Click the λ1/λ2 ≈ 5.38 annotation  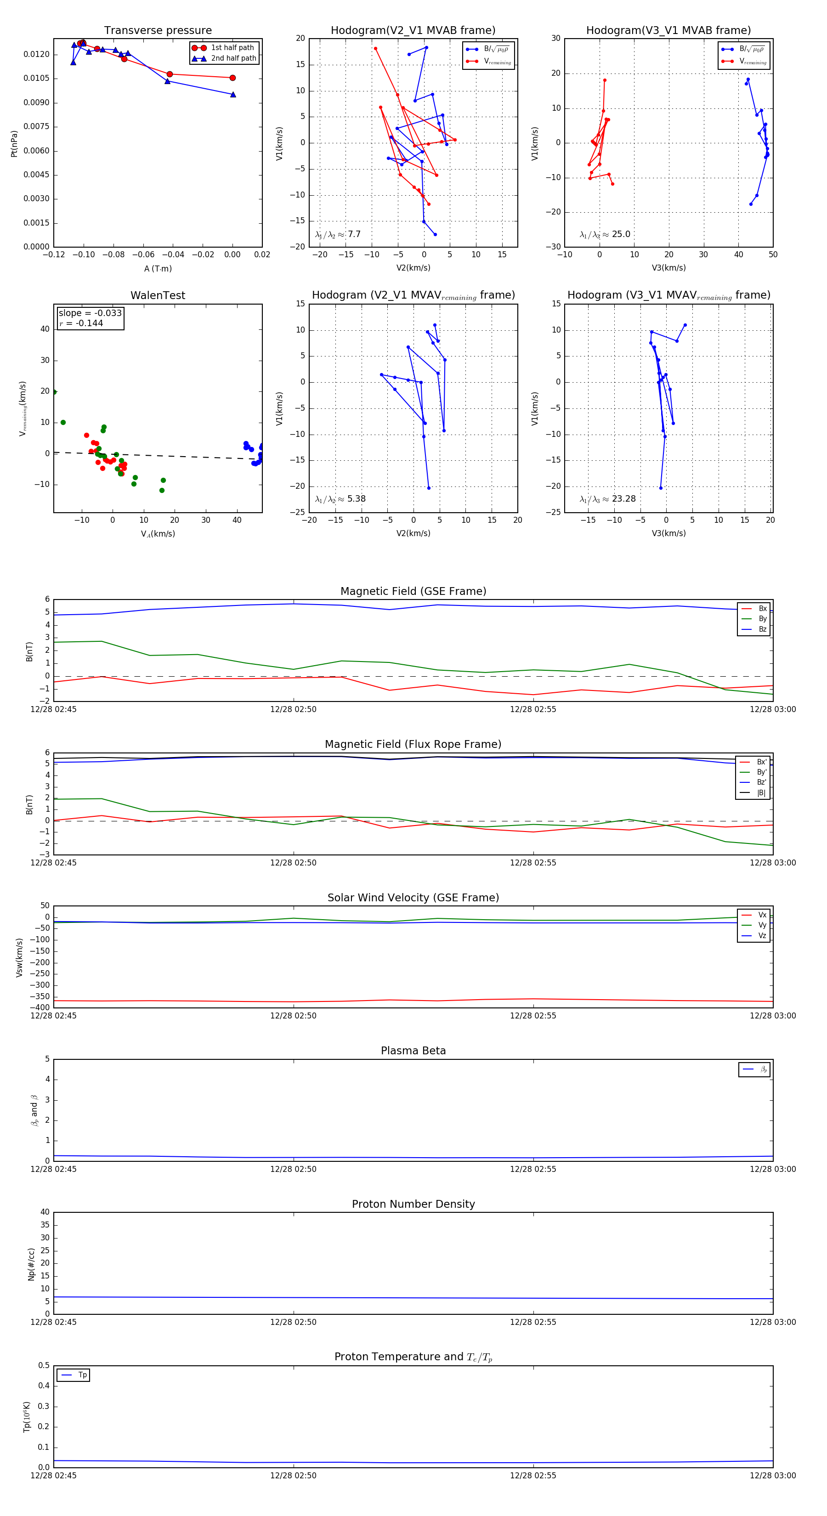pyautogui.click(x=340, y=499)
